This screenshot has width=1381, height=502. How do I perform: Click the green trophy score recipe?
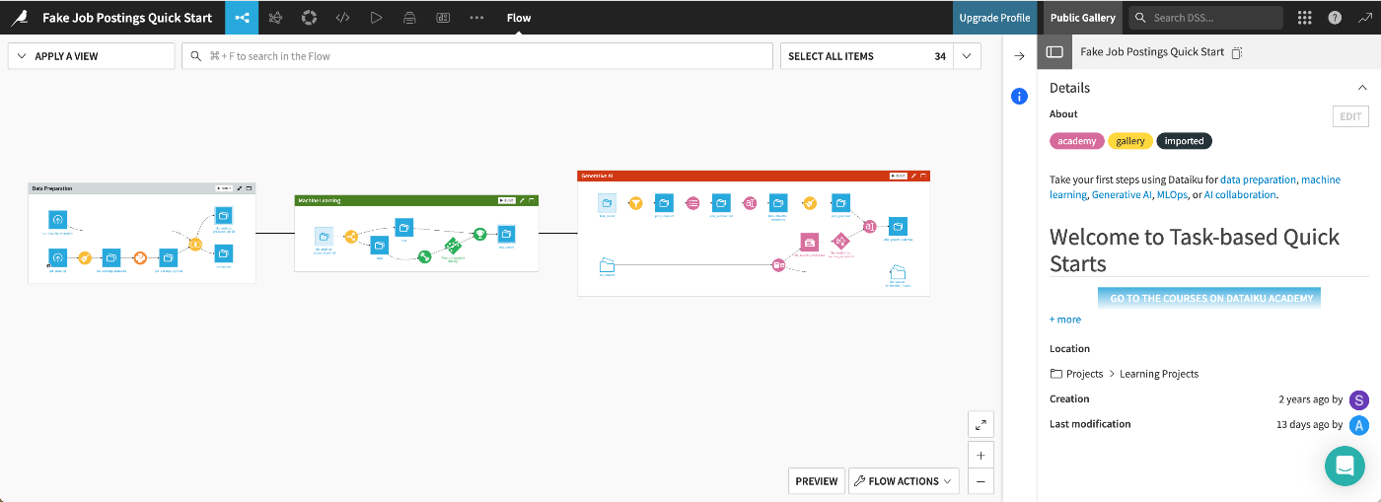479,234
